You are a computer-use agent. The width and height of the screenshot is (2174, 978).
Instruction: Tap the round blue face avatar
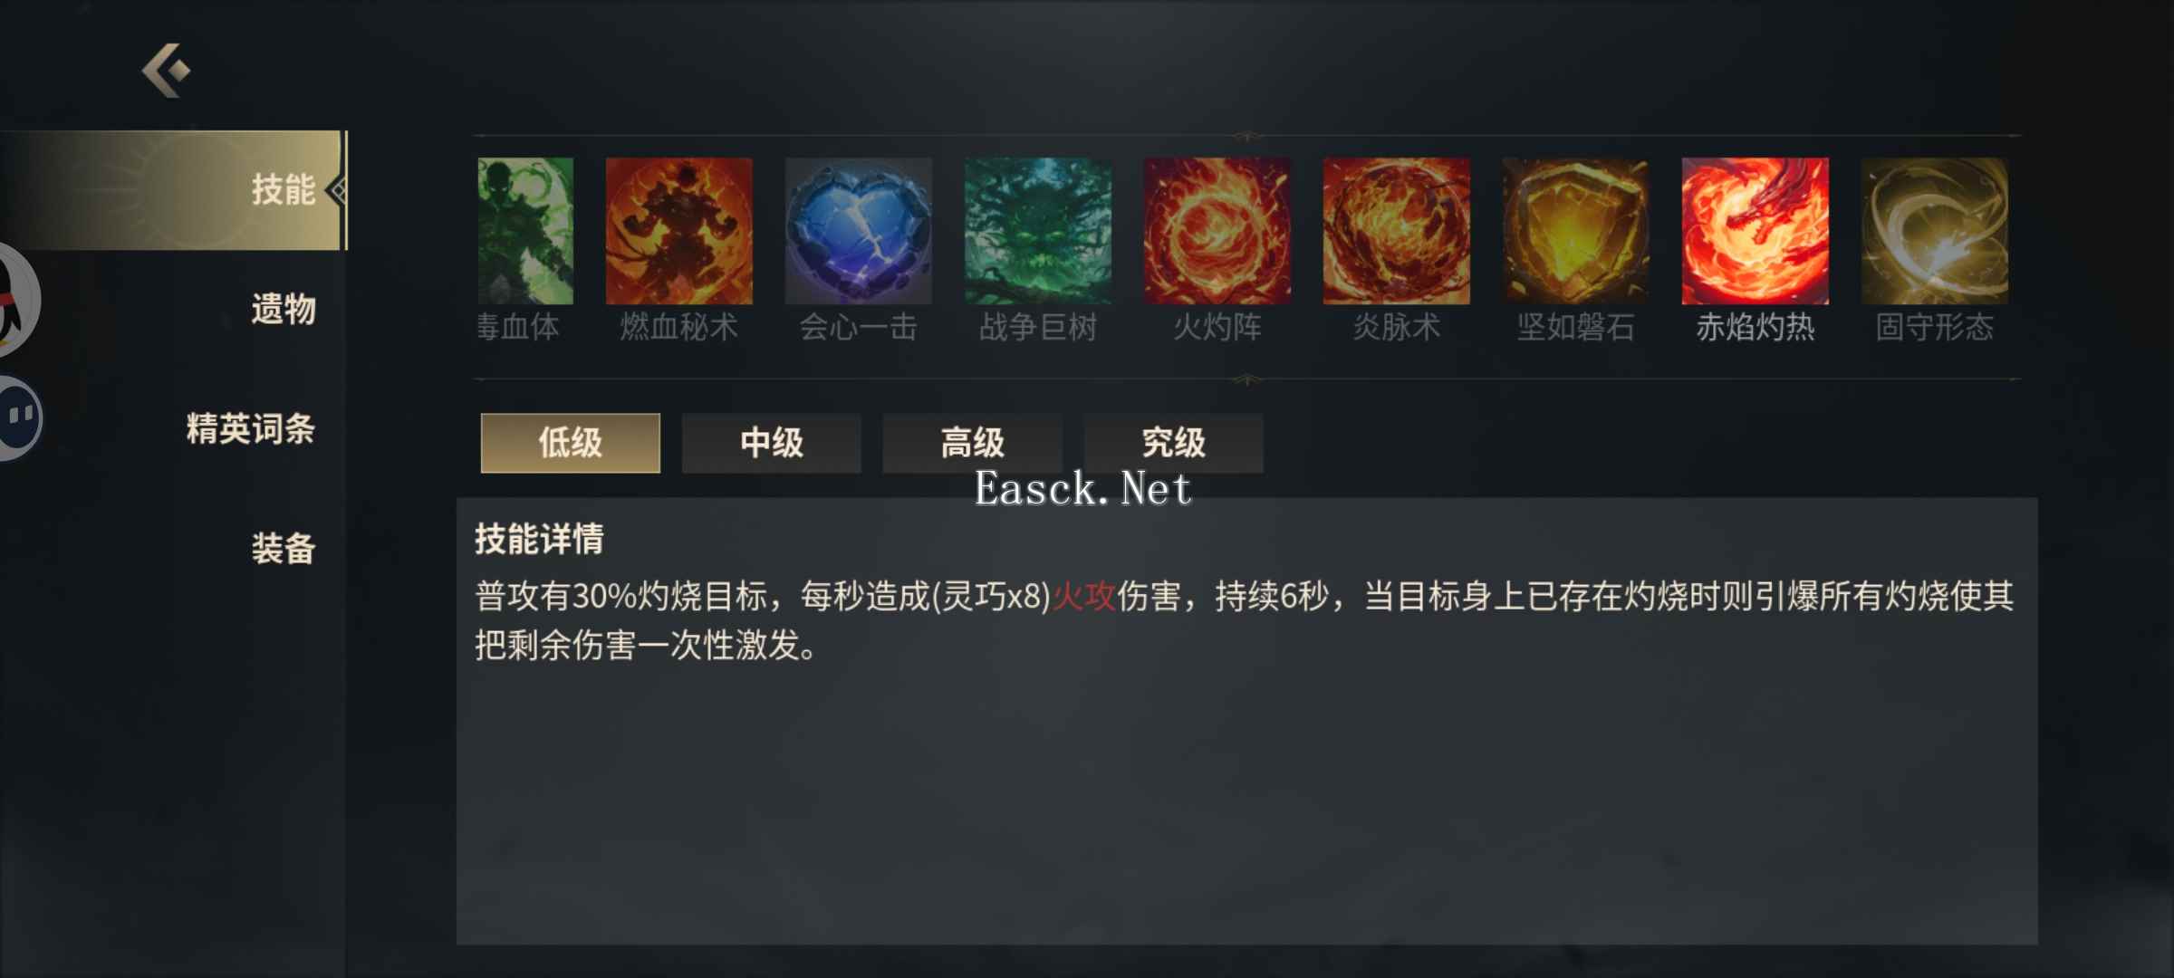(x=20, y=418)
